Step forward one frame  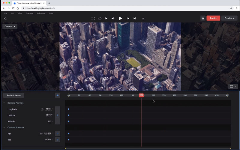[128, 18]
